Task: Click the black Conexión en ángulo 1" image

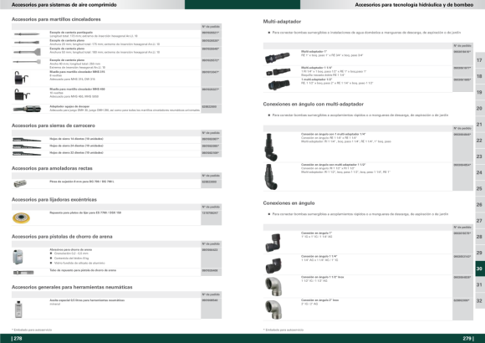Action: [x=273, y=243]
